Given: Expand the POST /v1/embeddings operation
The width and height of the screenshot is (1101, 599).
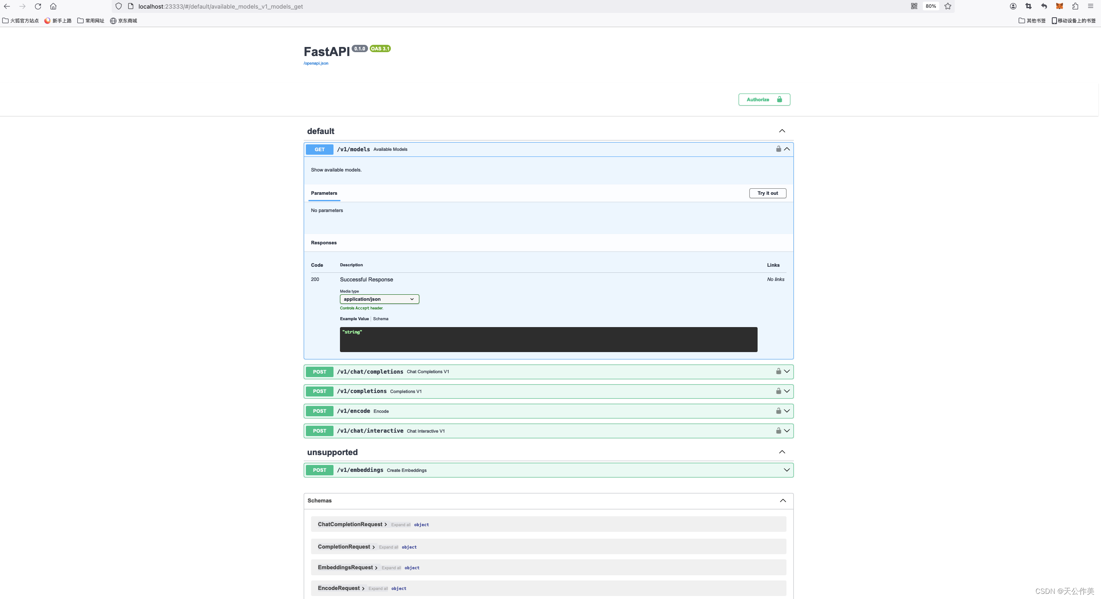Looking at the screenshot, I should pos(787,470).
